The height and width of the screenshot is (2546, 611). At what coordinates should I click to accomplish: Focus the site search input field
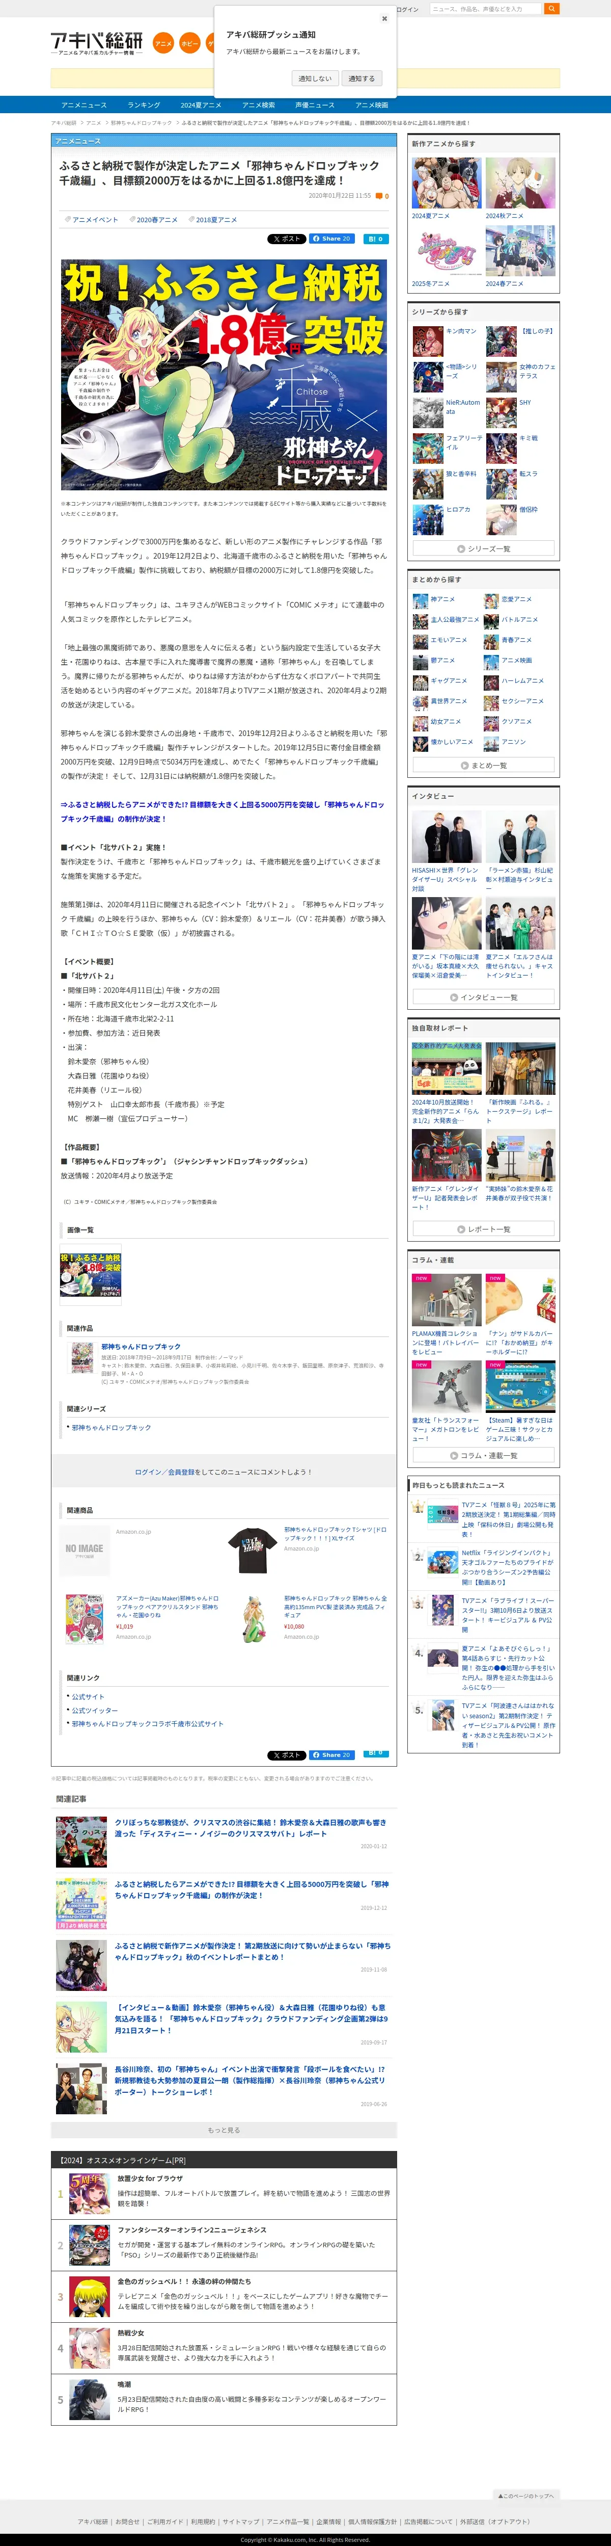click(486, 9)
